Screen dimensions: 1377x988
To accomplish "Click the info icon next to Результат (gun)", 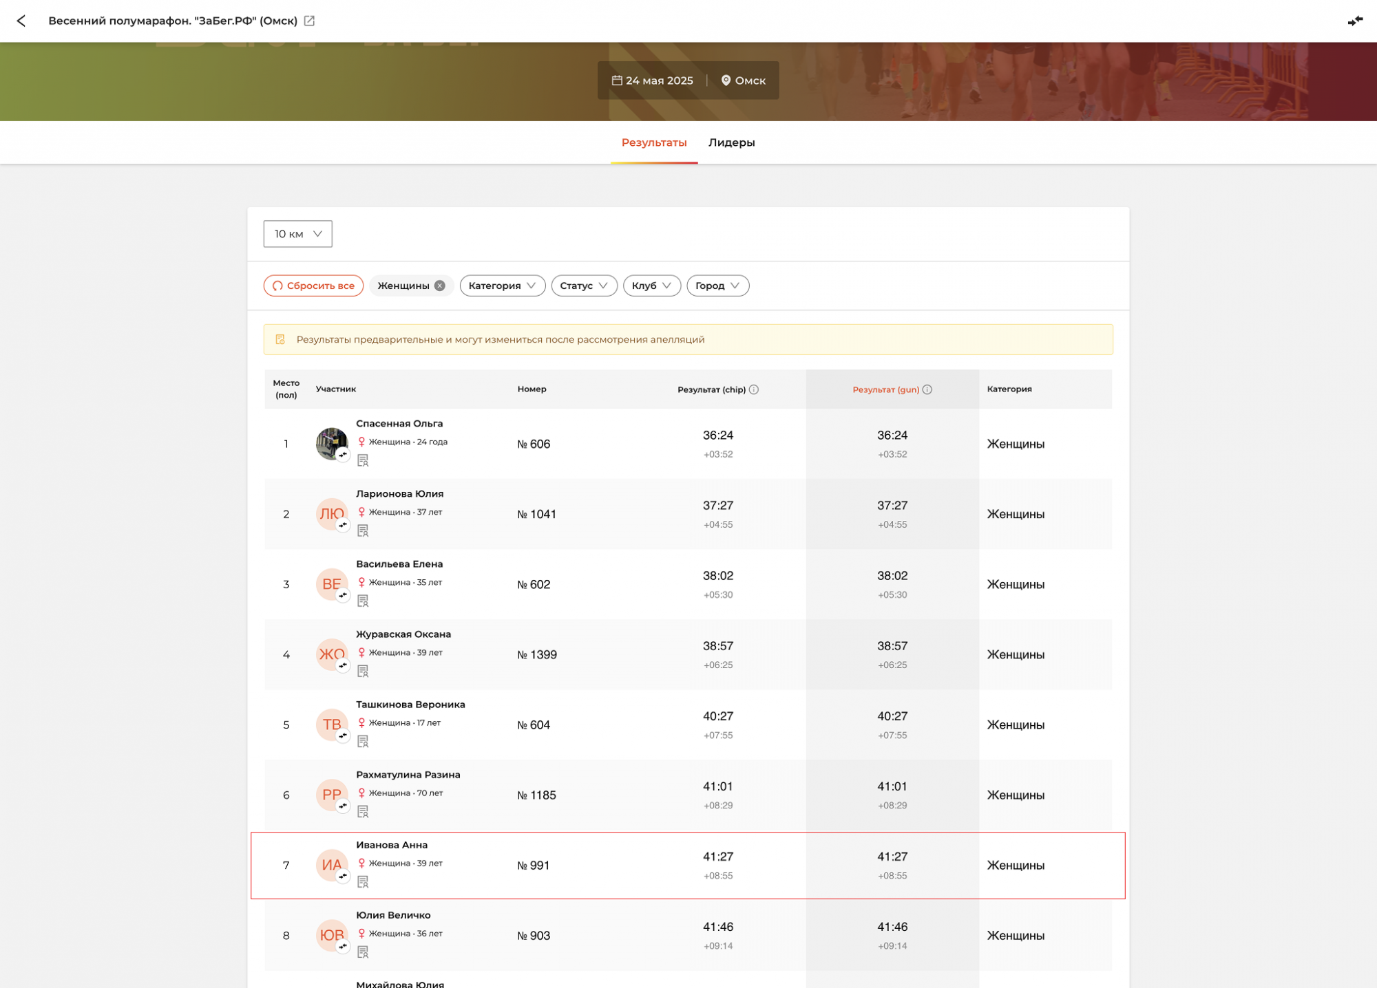I will pos(927,389).
